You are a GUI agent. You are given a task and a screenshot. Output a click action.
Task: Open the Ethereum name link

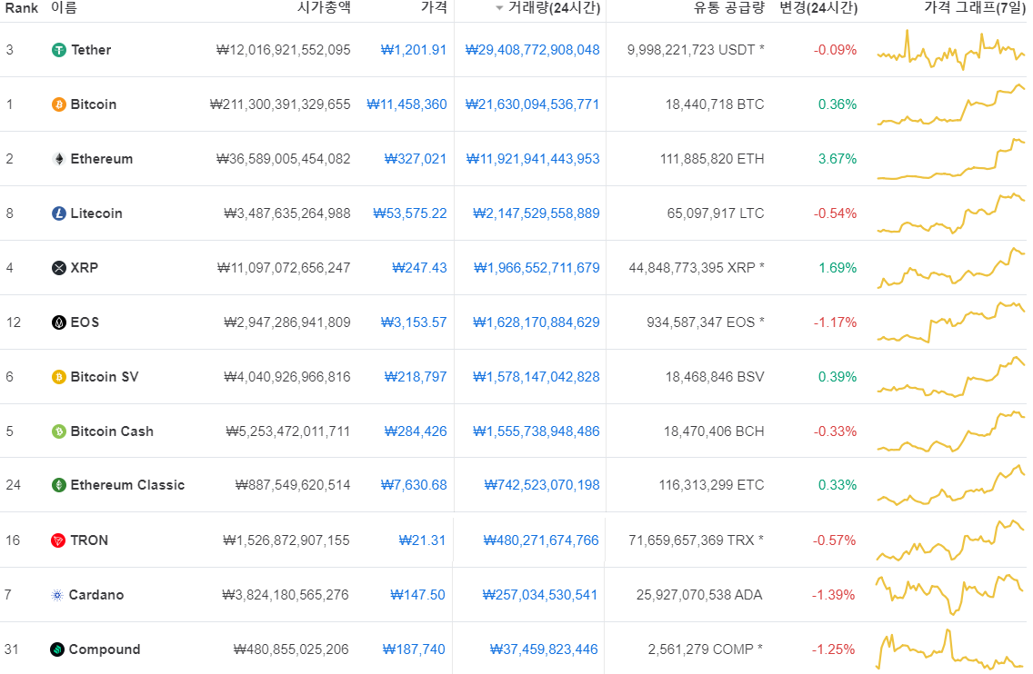102,159
